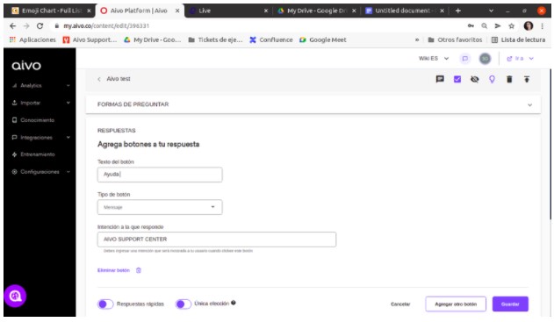The width and height of the screenshot is (554, 322).
Task: Open browser tab search chevron
Action: (491, 11)
